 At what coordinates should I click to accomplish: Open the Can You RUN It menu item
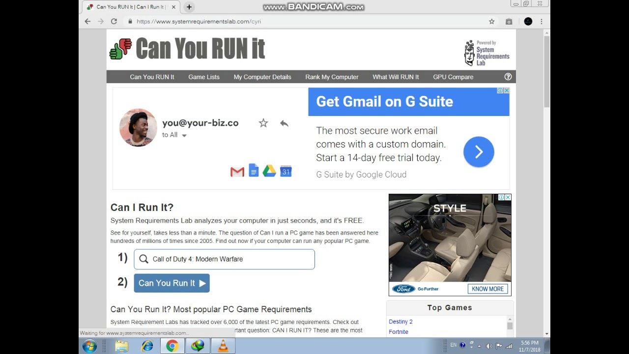pyautogui.click(x=152, y=77)
